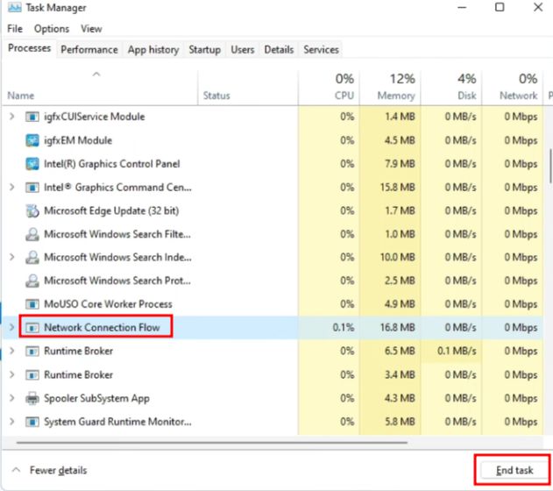
Task: Click the Microsoft Windows Search Protocol icon
Action: [x=32, y=281]
